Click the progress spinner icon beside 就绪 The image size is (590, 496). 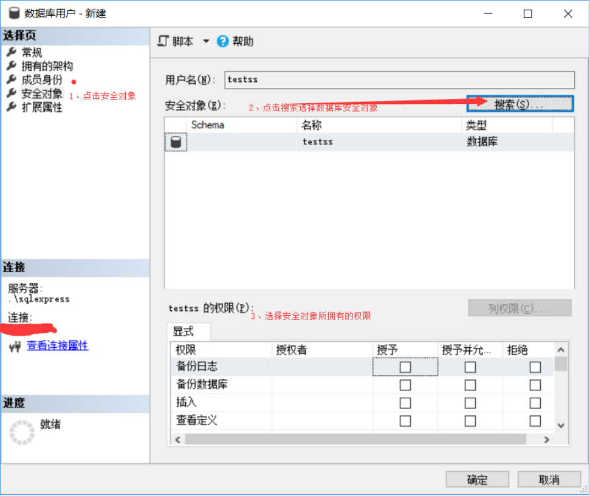[x=22, y=432]
